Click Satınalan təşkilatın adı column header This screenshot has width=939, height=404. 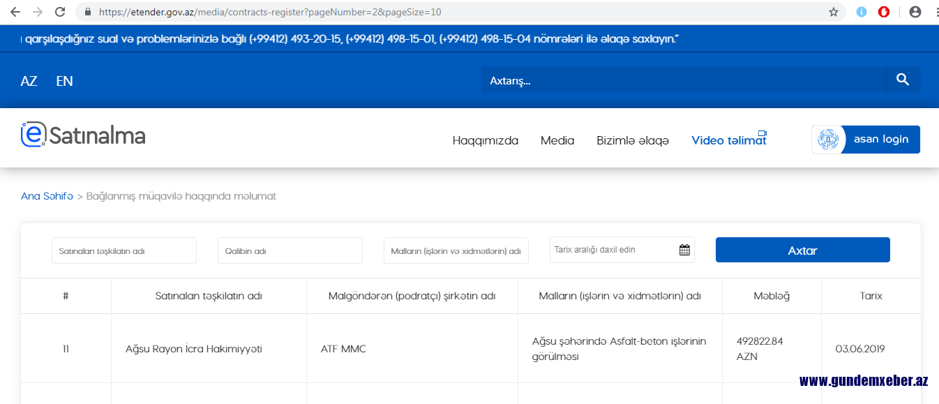209,296
